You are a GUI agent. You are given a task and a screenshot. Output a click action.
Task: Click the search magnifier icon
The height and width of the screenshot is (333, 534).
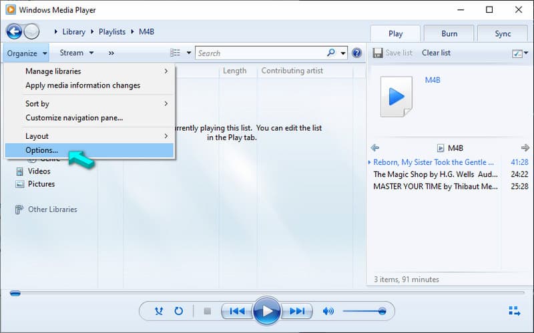coord(330,53)
